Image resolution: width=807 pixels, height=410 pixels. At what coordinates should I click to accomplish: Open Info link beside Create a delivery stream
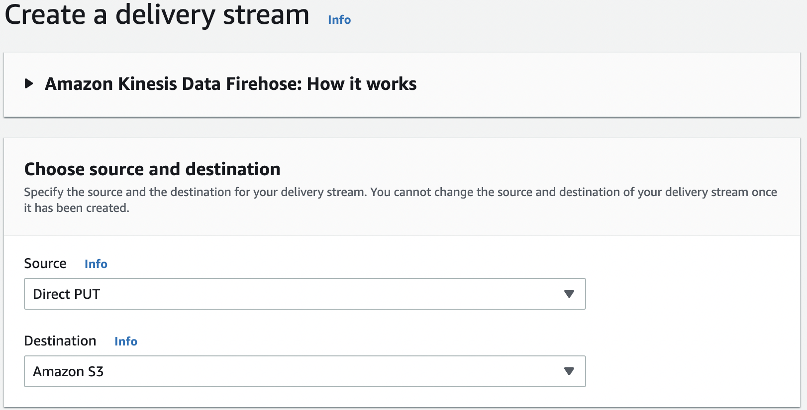click(339, 20)
